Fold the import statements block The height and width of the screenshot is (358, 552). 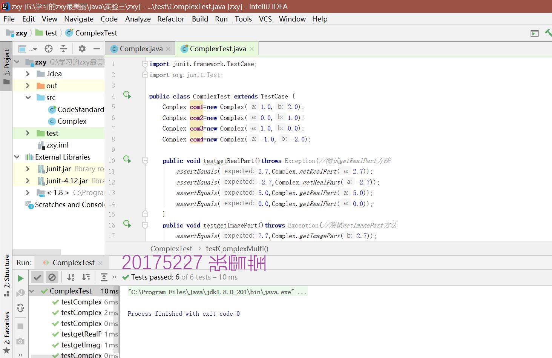[145, 64]
